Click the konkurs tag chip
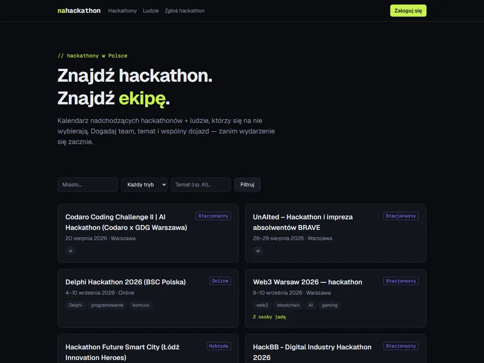 (141, 305)
